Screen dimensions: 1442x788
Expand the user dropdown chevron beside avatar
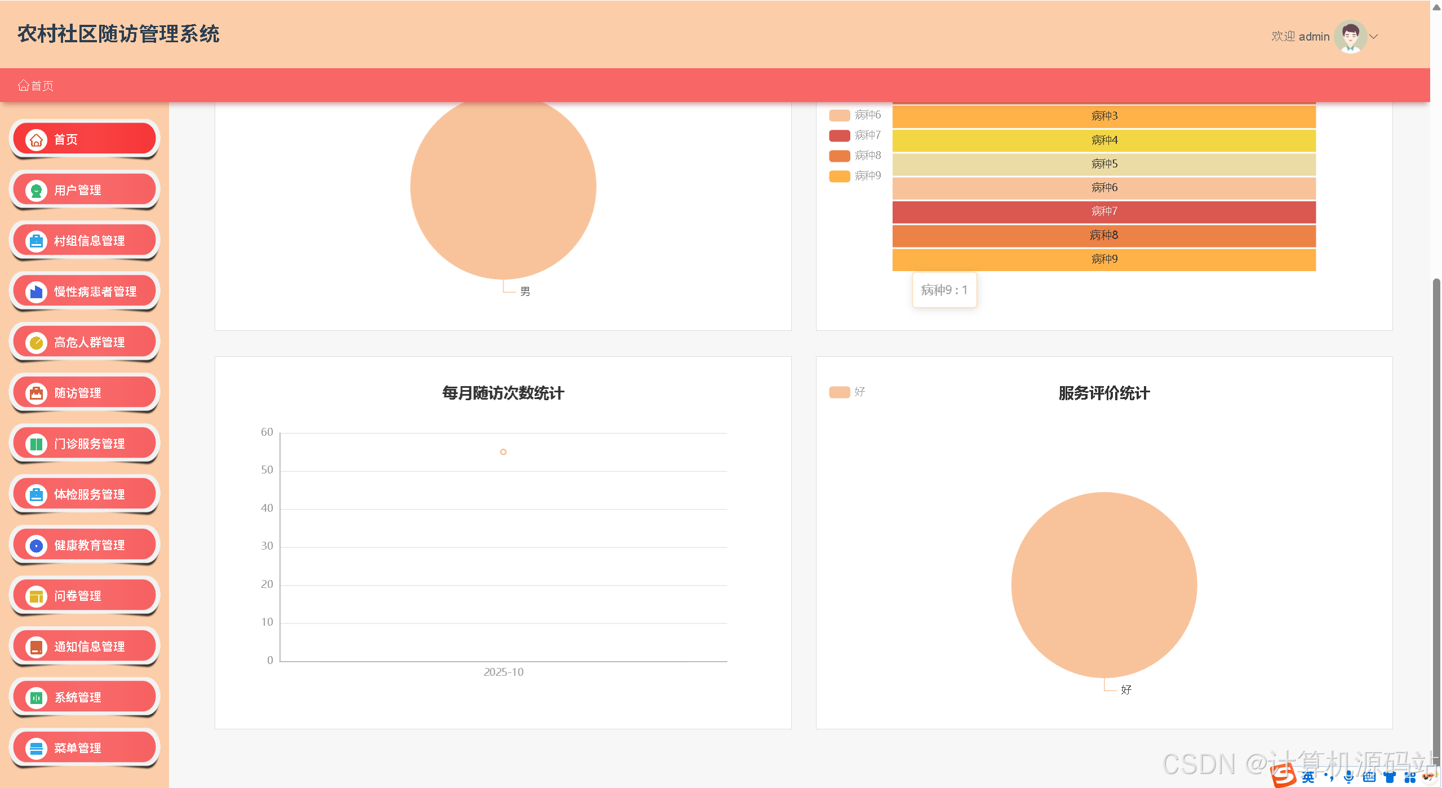point(1374,37)
